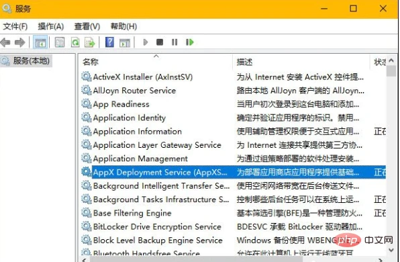The height and width of the screenshot is (262, 400).
Task: Click the vertical scrollbar down arrow
Action: (391, 250)
